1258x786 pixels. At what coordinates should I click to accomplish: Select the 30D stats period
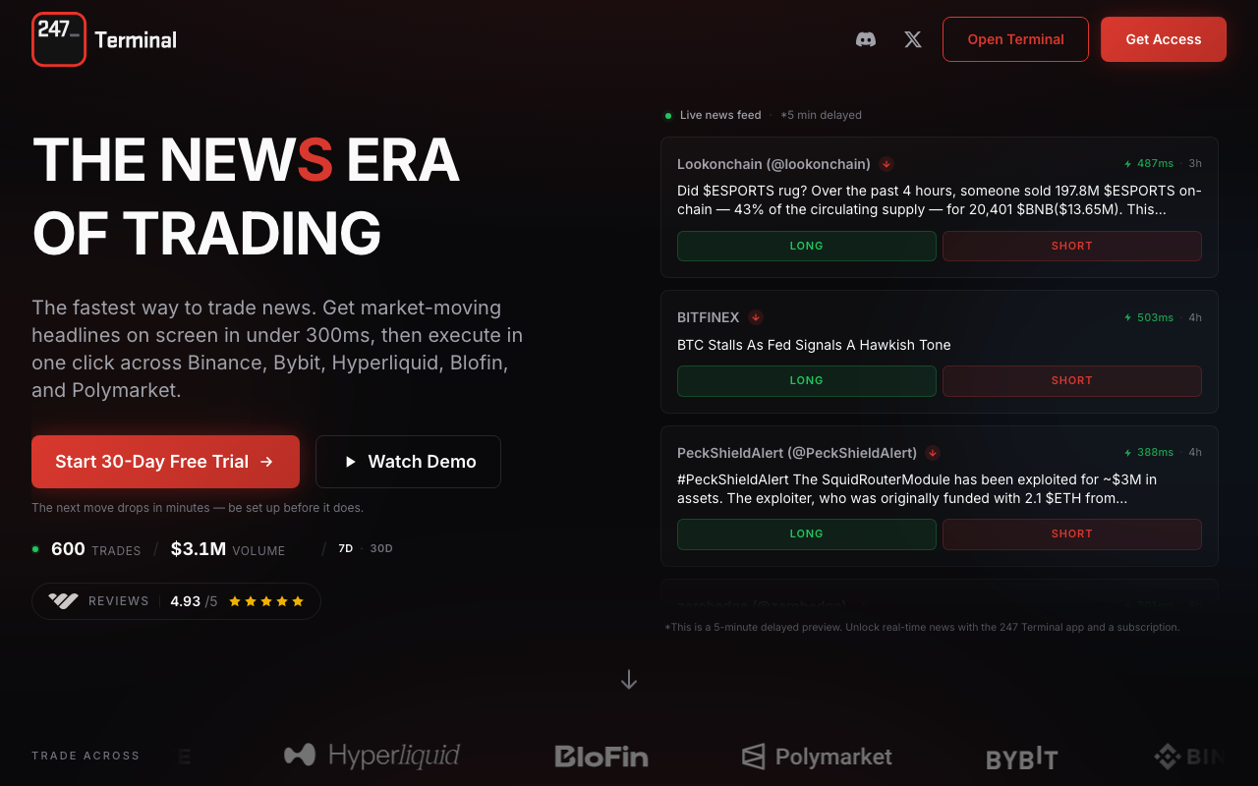tap(381, 548)
